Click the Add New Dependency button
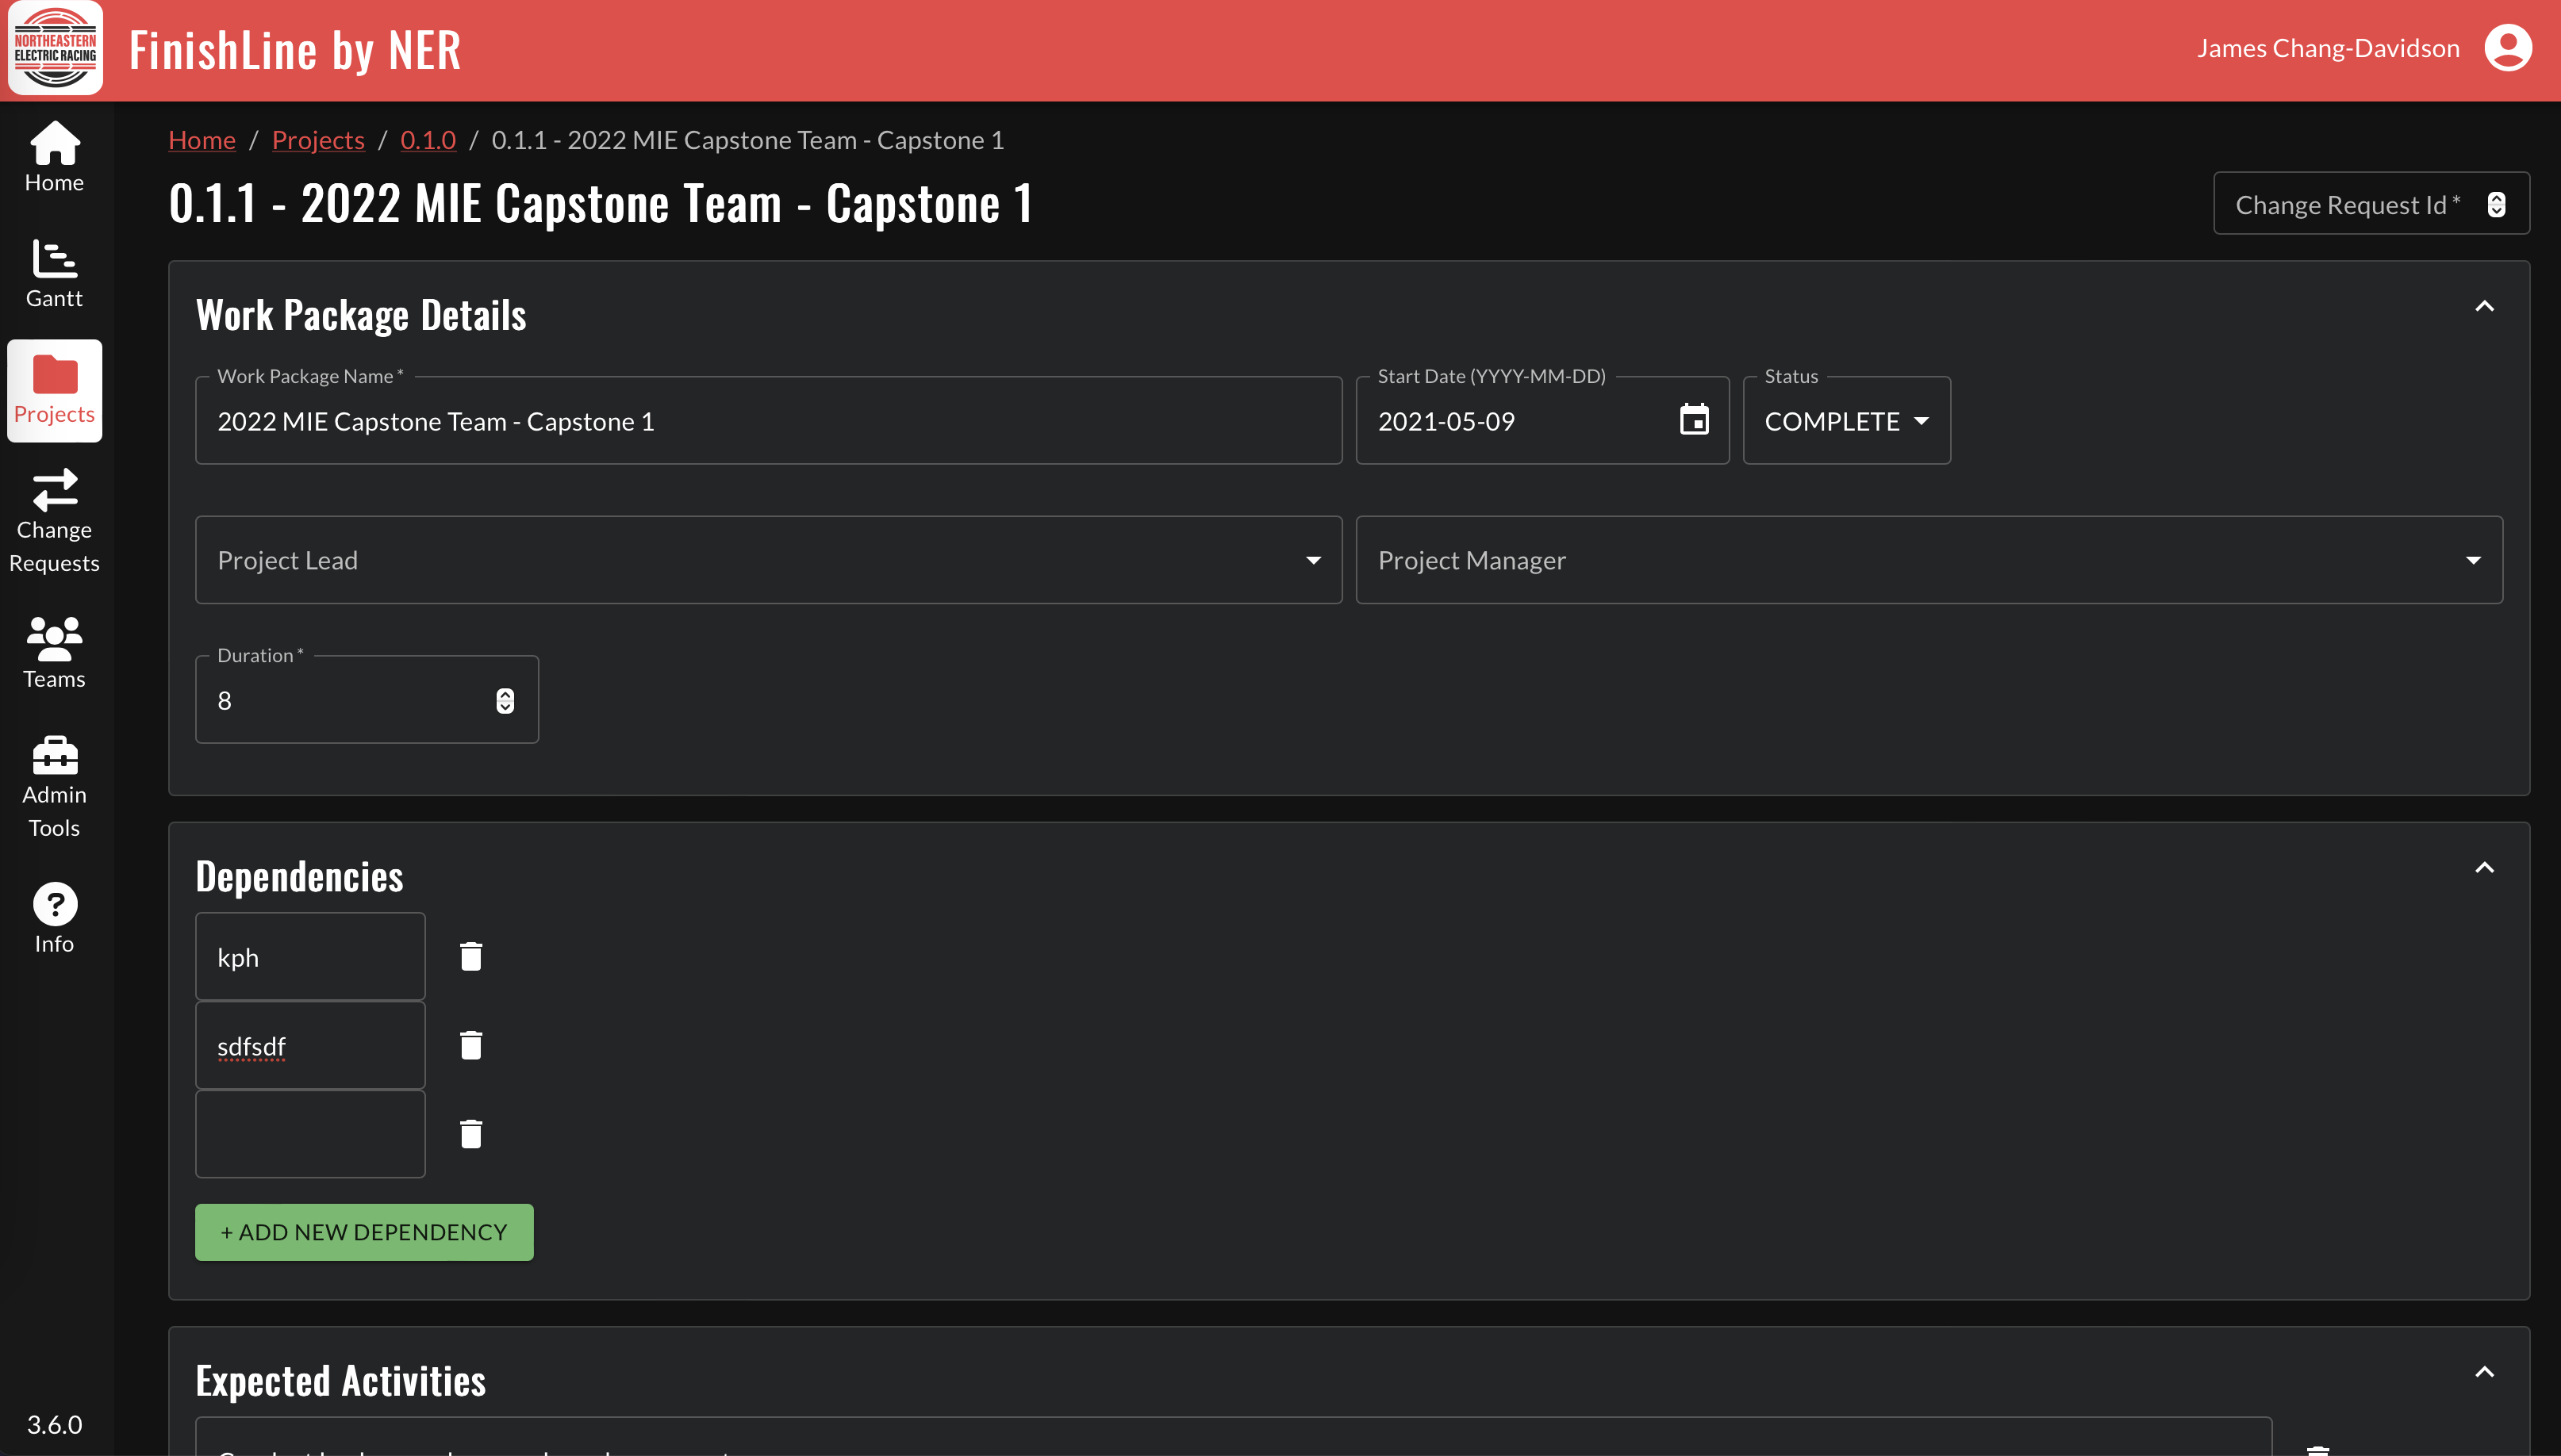The height and width of the screenshot is (1456, 2561). click(364, 1232)
